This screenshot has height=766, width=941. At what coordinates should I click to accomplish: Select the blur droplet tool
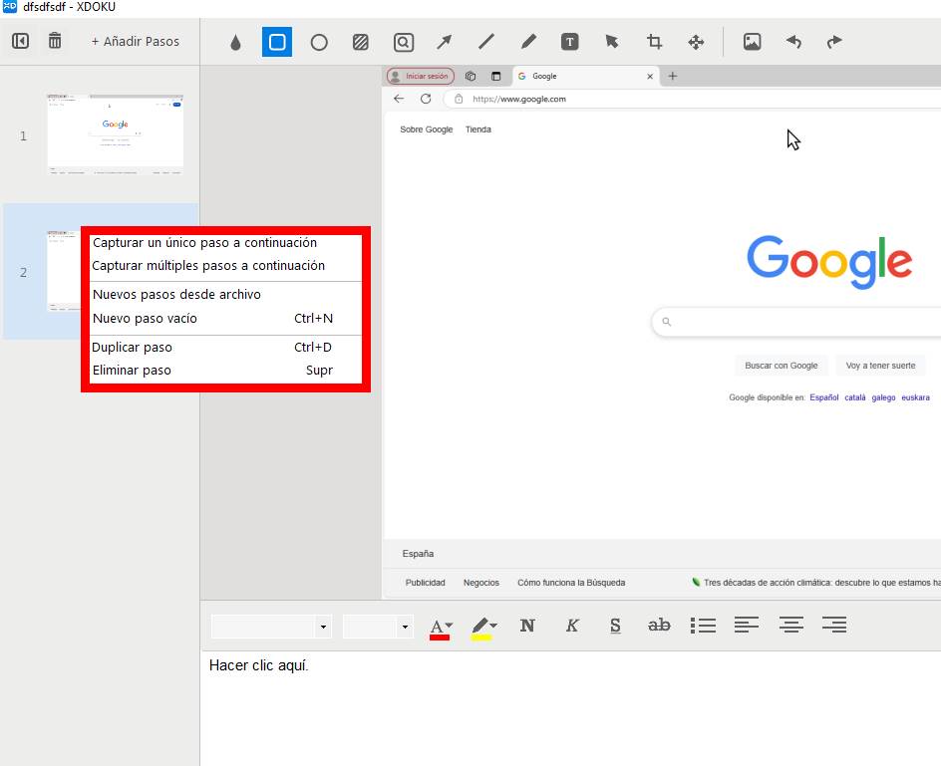(x=235, y=42)
